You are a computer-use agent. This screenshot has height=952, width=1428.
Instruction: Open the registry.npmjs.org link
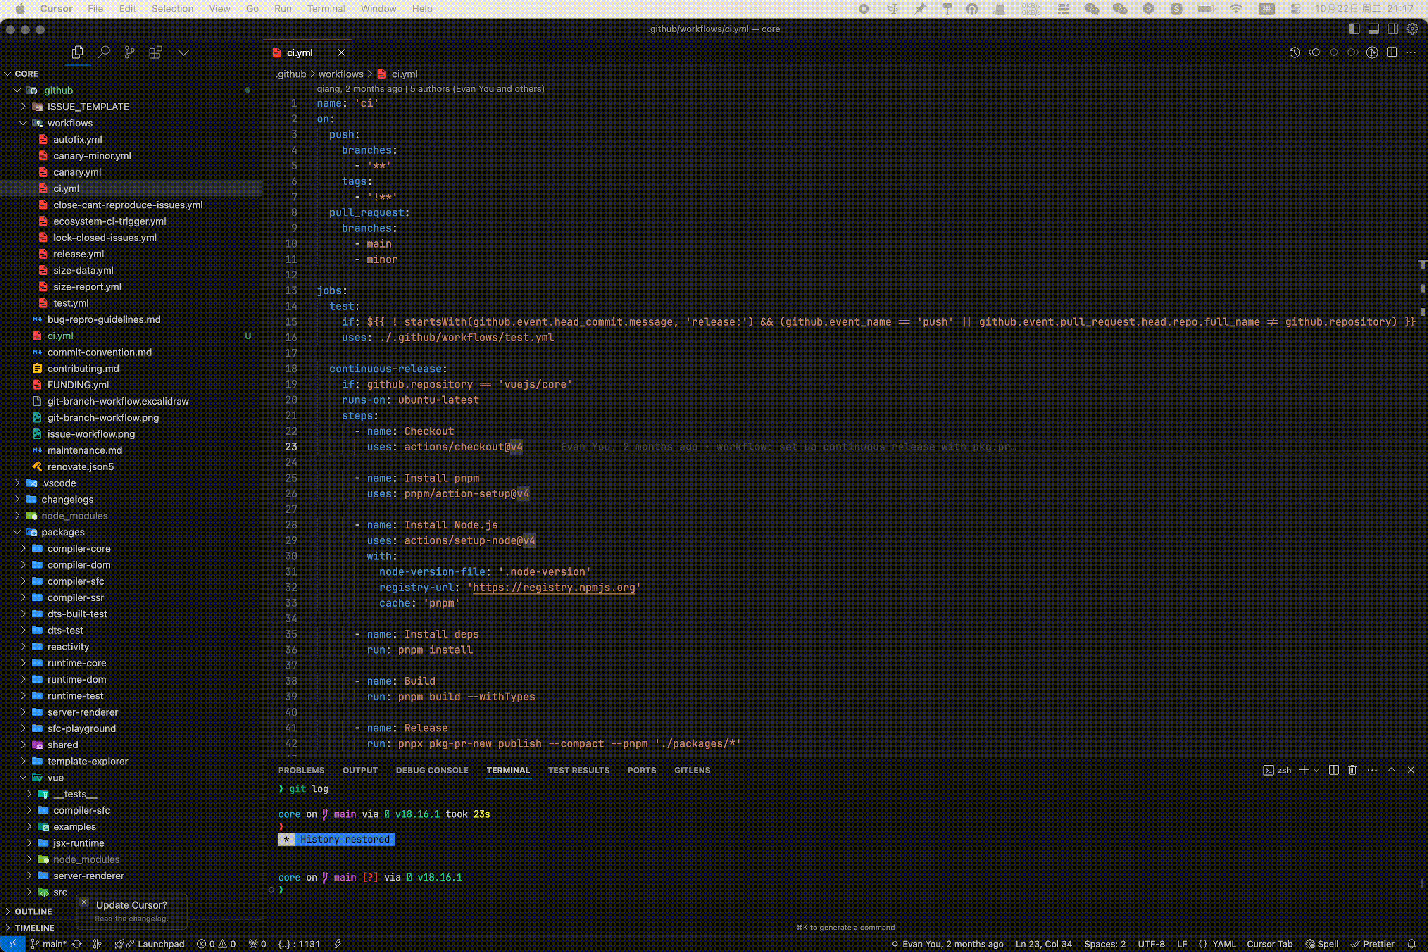555,587
